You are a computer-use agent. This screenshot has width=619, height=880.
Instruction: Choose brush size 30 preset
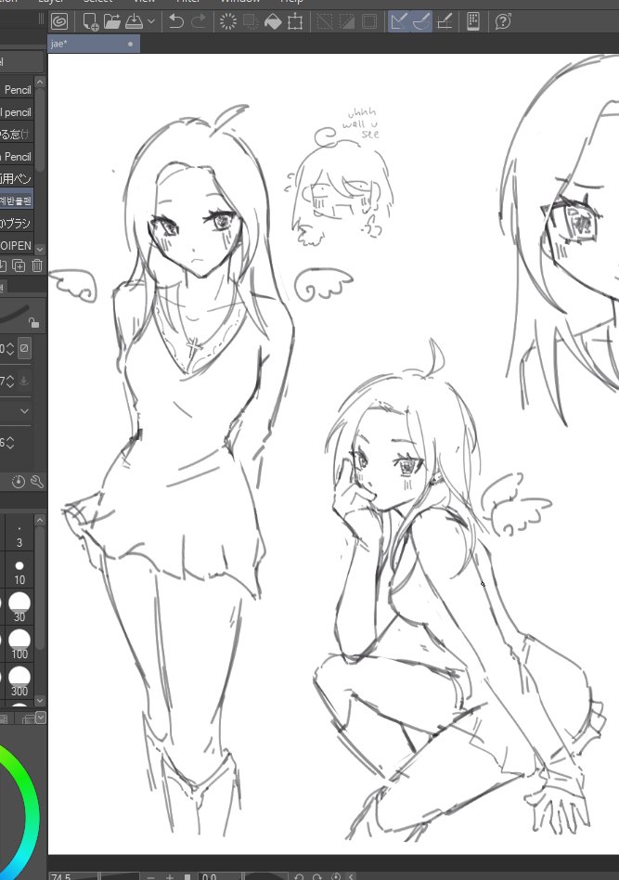coord(19,607)
